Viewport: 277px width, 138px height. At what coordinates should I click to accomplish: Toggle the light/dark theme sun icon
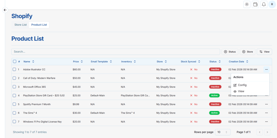point(247,4)
